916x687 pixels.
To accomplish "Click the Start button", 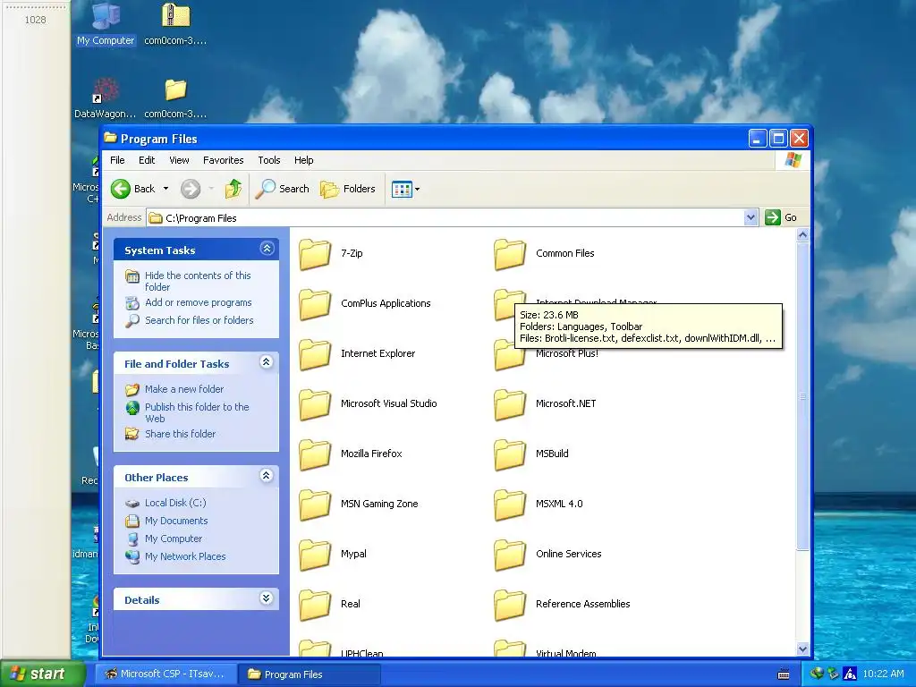I will pos(42,674).
